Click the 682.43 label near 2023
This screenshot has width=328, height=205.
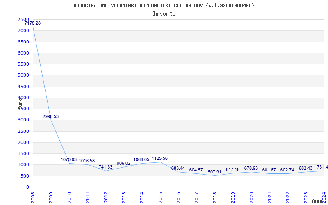pyautogui.click(x=305, y=169)
